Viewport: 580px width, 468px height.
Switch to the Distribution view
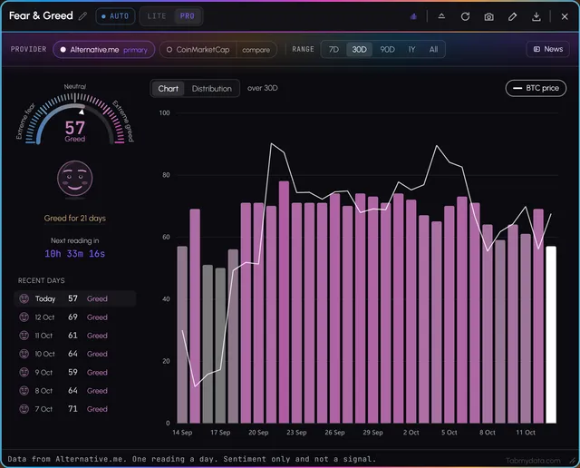coord(211,89)
